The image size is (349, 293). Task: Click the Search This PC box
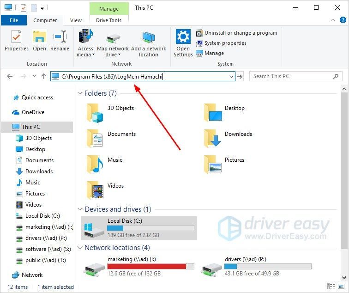point(295,76)
